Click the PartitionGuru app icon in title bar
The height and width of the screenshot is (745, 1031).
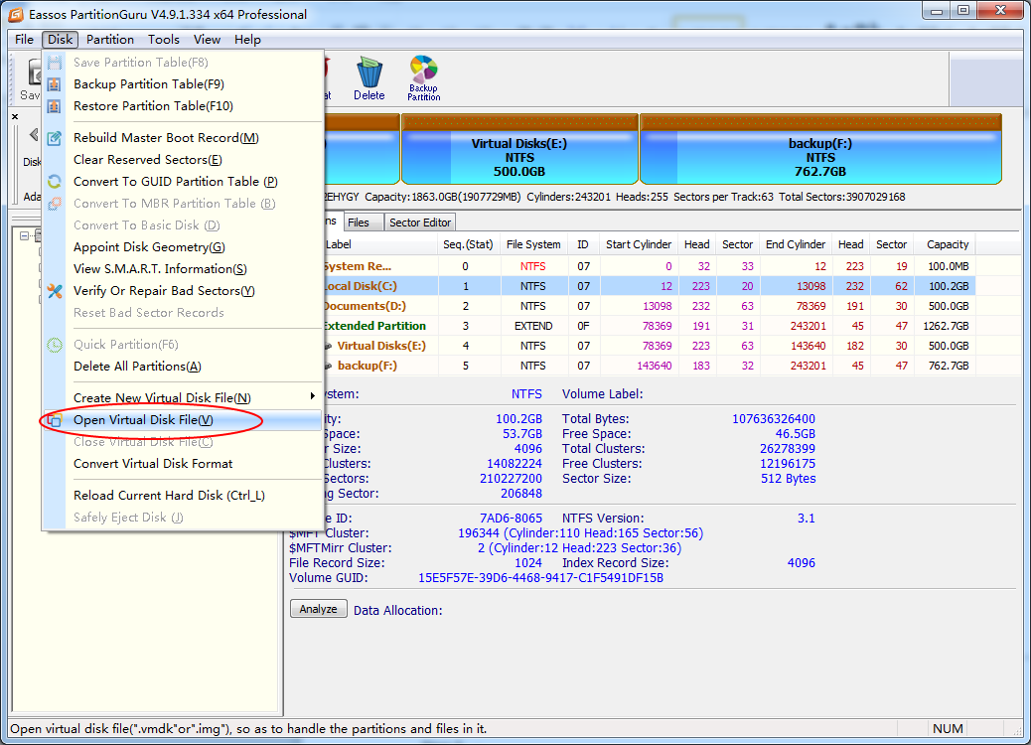(x=15, y=14)
